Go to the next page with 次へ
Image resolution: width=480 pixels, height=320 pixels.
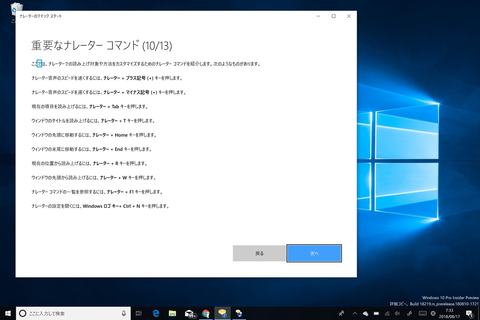[x=314, y=253]
